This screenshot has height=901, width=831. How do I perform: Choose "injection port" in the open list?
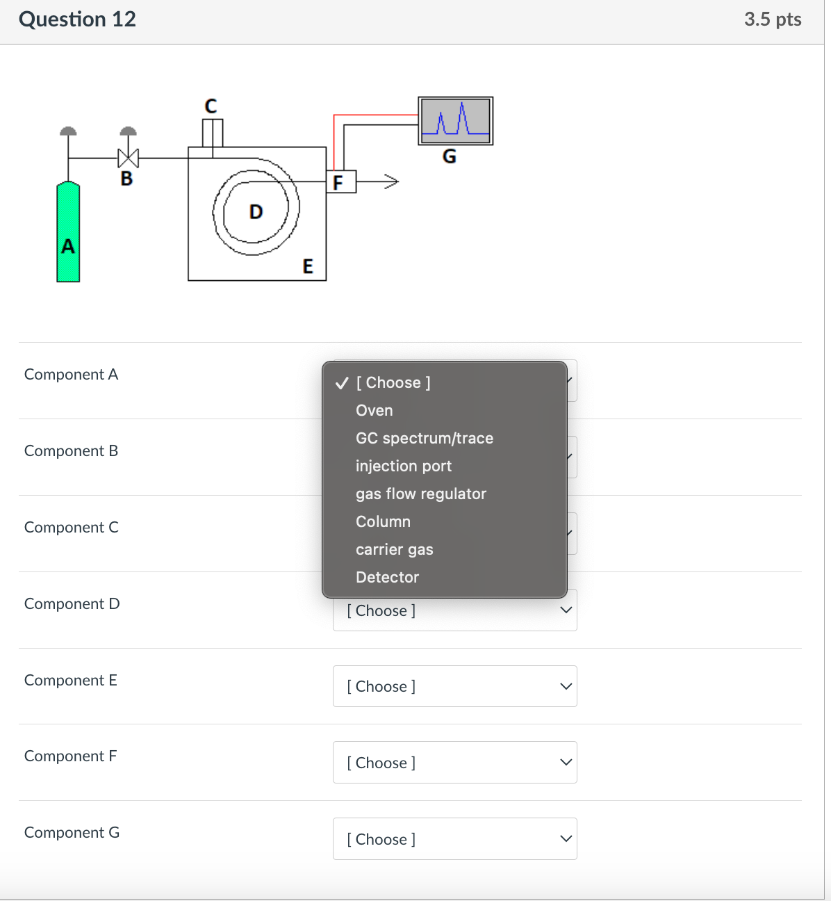point(404,466)
